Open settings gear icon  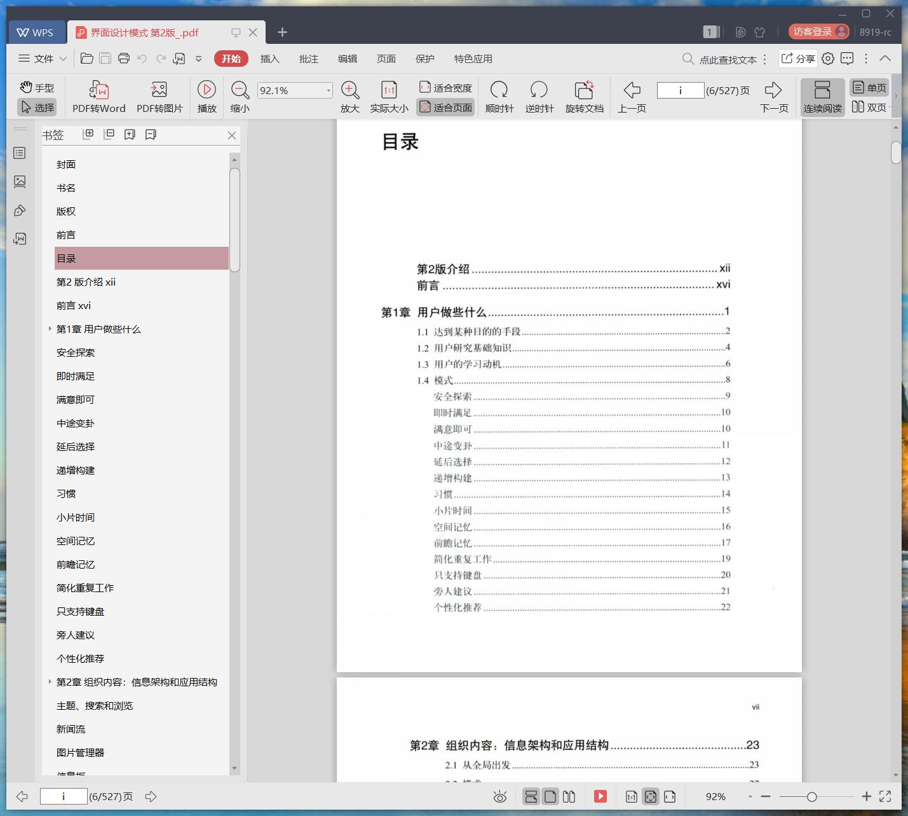click(x=828, y=59)
